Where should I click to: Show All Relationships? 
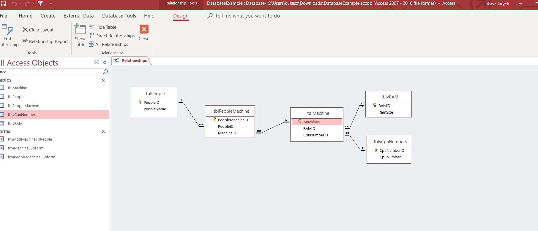108,44
